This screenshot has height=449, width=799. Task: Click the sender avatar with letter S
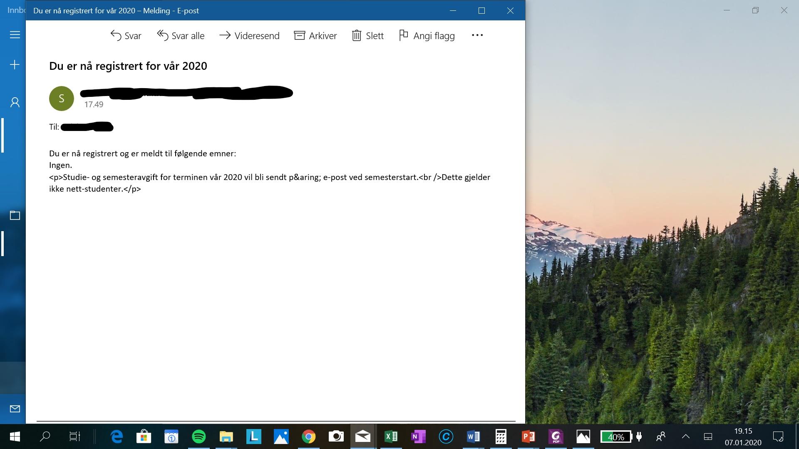coord(62,99)
